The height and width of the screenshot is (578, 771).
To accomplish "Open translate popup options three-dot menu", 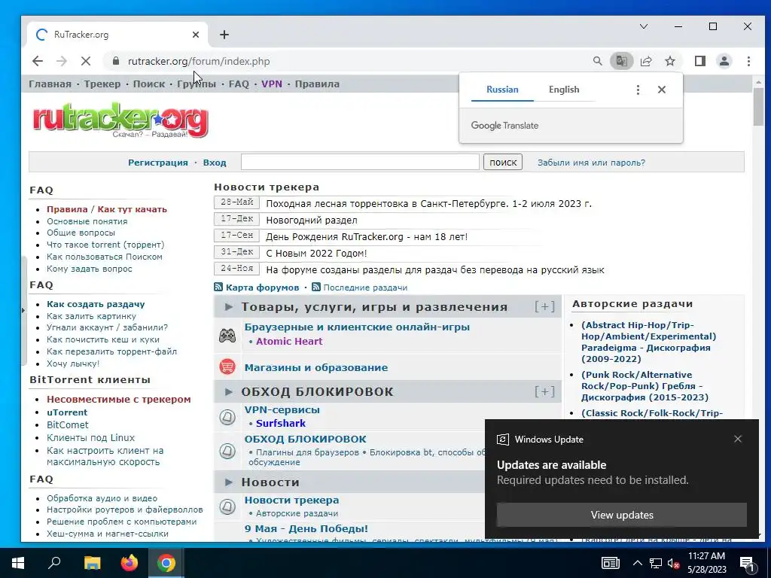I will [638, 90].
